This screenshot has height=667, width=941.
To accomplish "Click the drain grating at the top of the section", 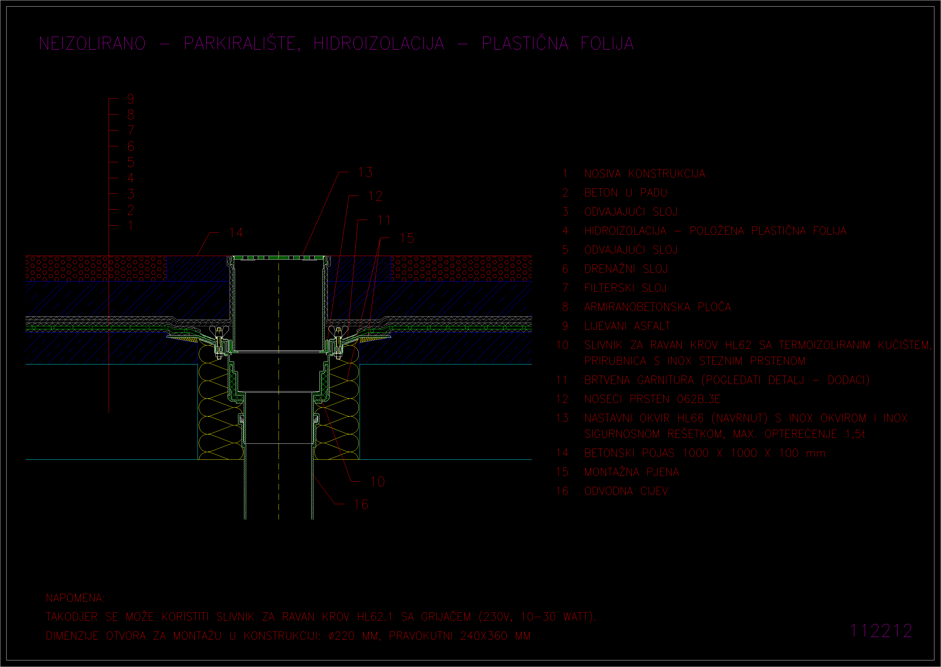I will [279, 257].
